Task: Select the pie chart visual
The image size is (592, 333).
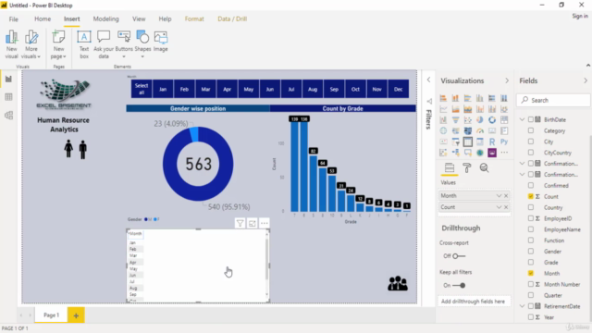Action: pos(479,120)
